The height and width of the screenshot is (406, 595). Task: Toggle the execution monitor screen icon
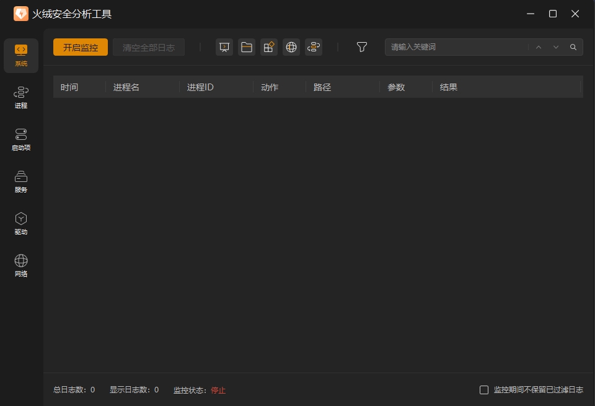[224, 47]
